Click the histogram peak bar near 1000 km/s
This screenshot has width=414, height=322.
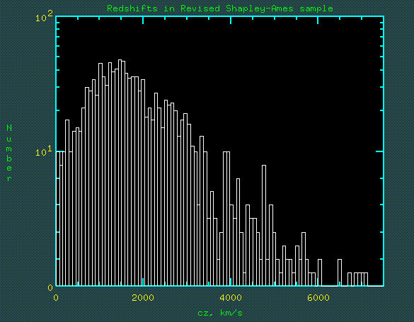(x=100, y=175)
